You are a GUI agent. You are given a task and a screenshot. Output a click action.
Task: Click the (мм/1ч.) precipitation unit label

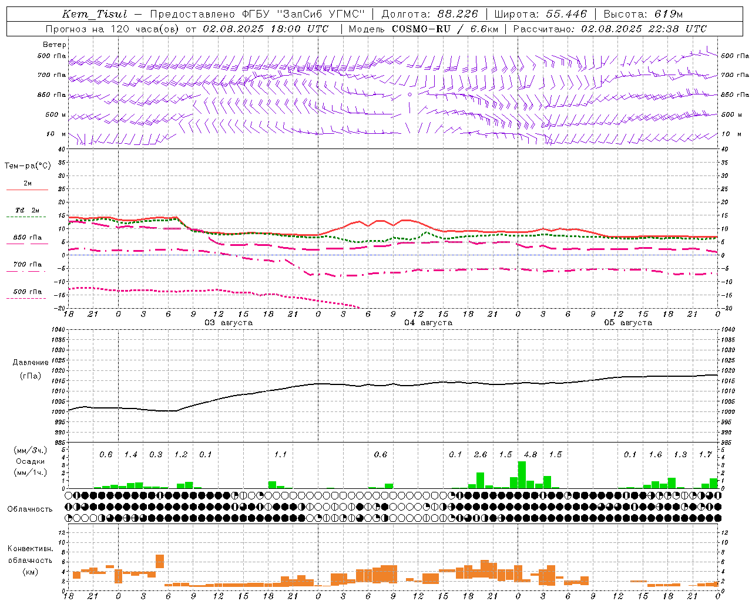31,472
